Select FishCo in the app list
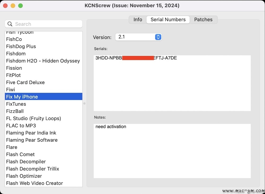The width and height of the screenshot is (265, 194). 44,39
